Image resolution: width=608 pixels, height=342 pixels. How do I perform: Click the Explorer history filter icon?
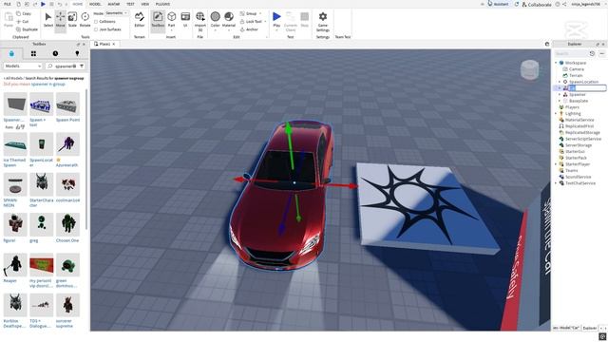point(592,53)
